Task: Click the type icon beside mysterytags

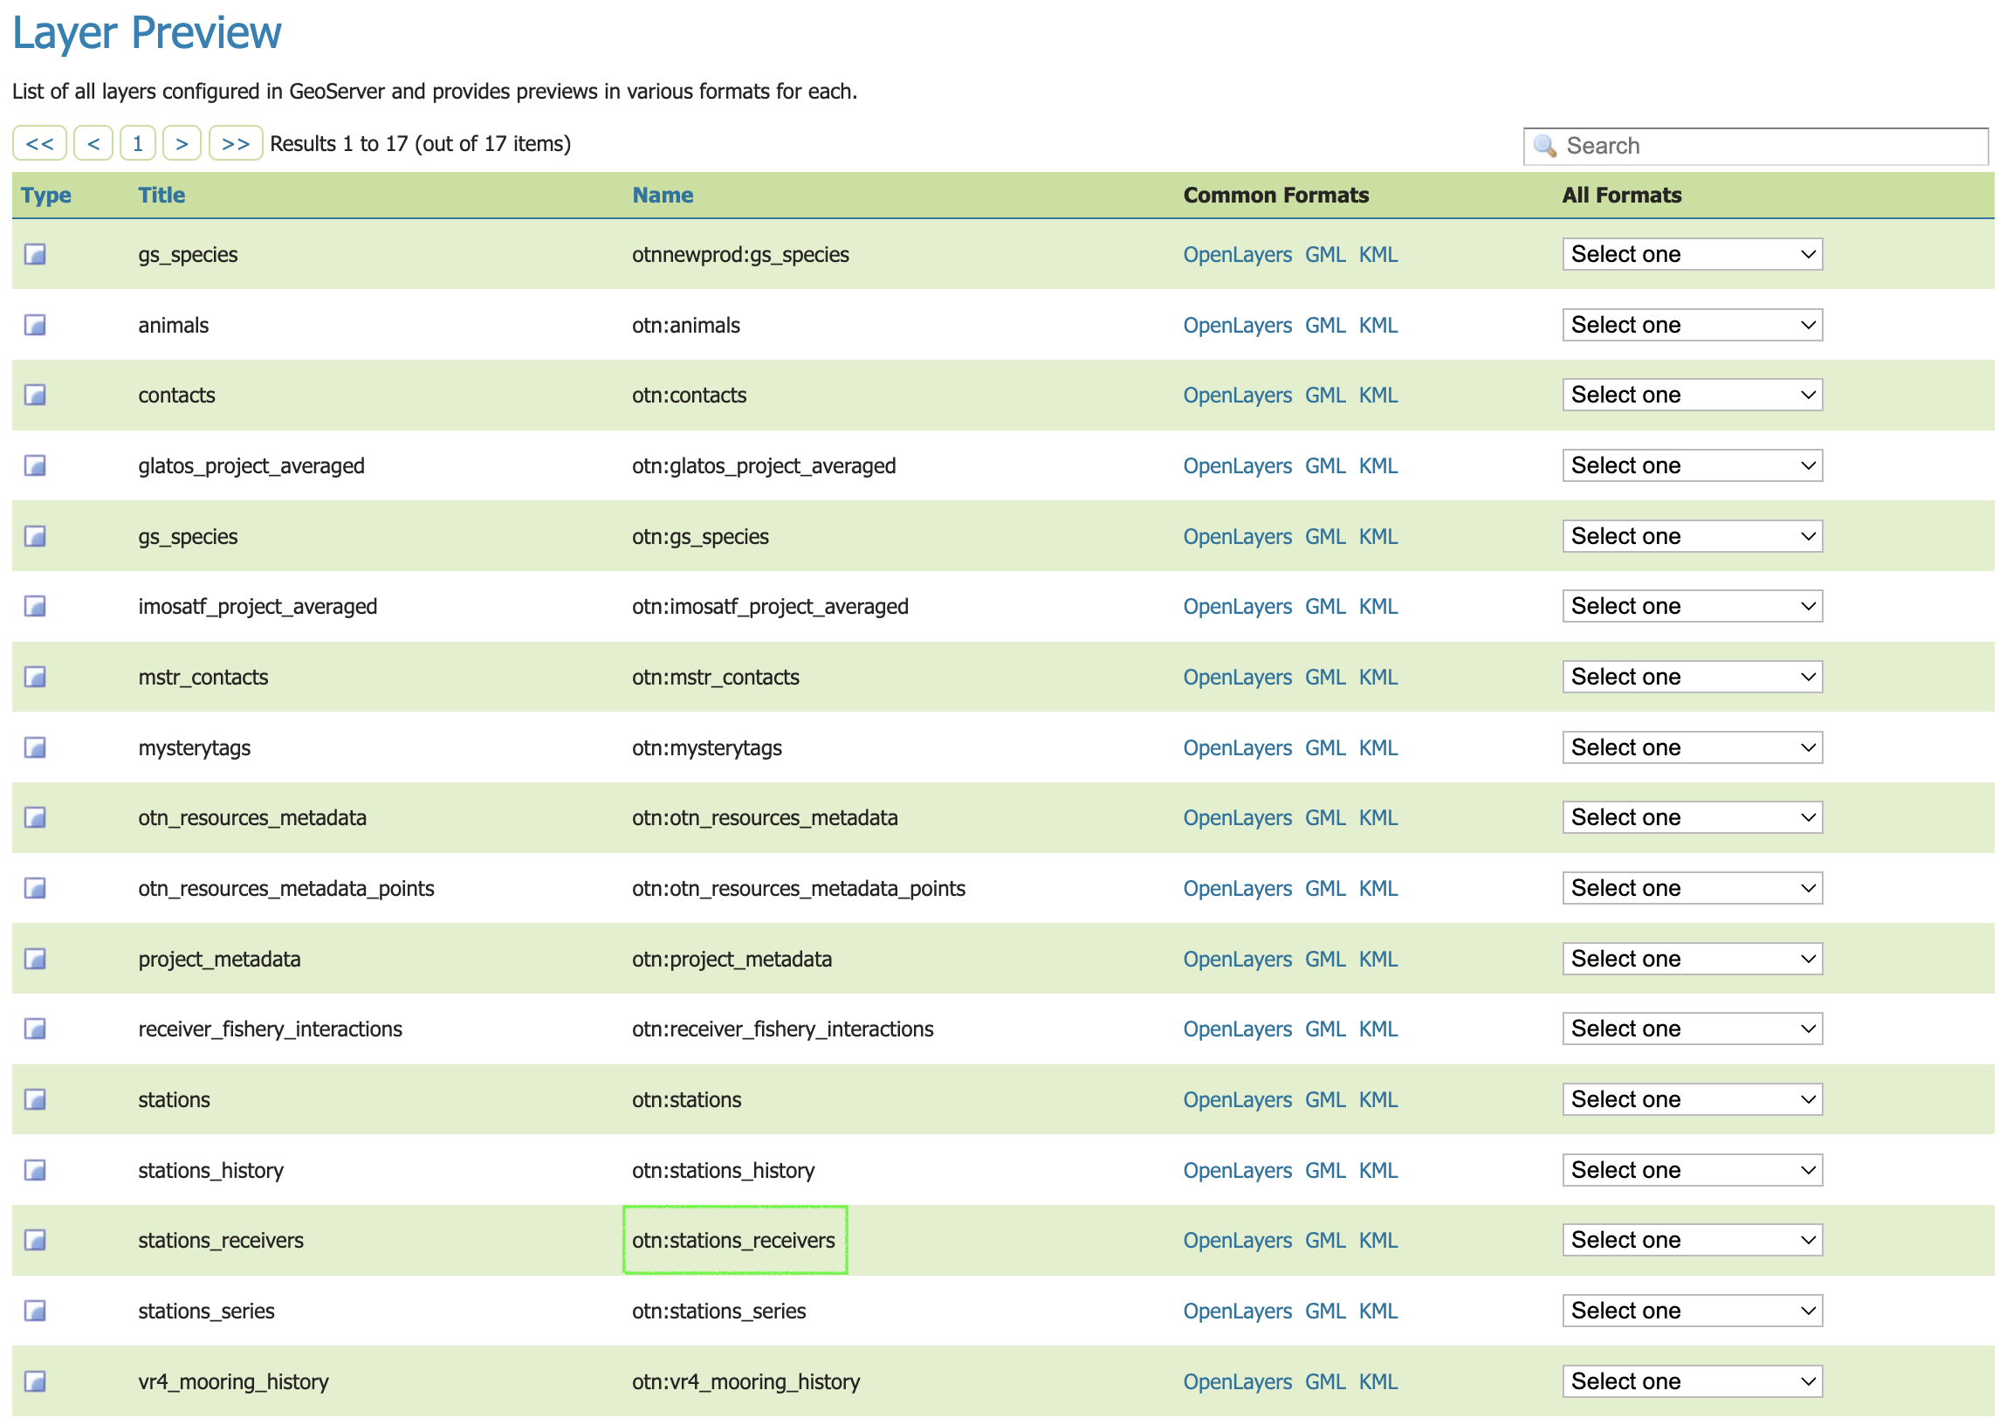Action: 35,748
